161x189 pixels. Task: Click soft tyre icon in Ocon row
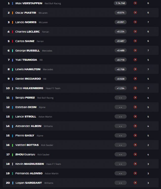point(135,107)
